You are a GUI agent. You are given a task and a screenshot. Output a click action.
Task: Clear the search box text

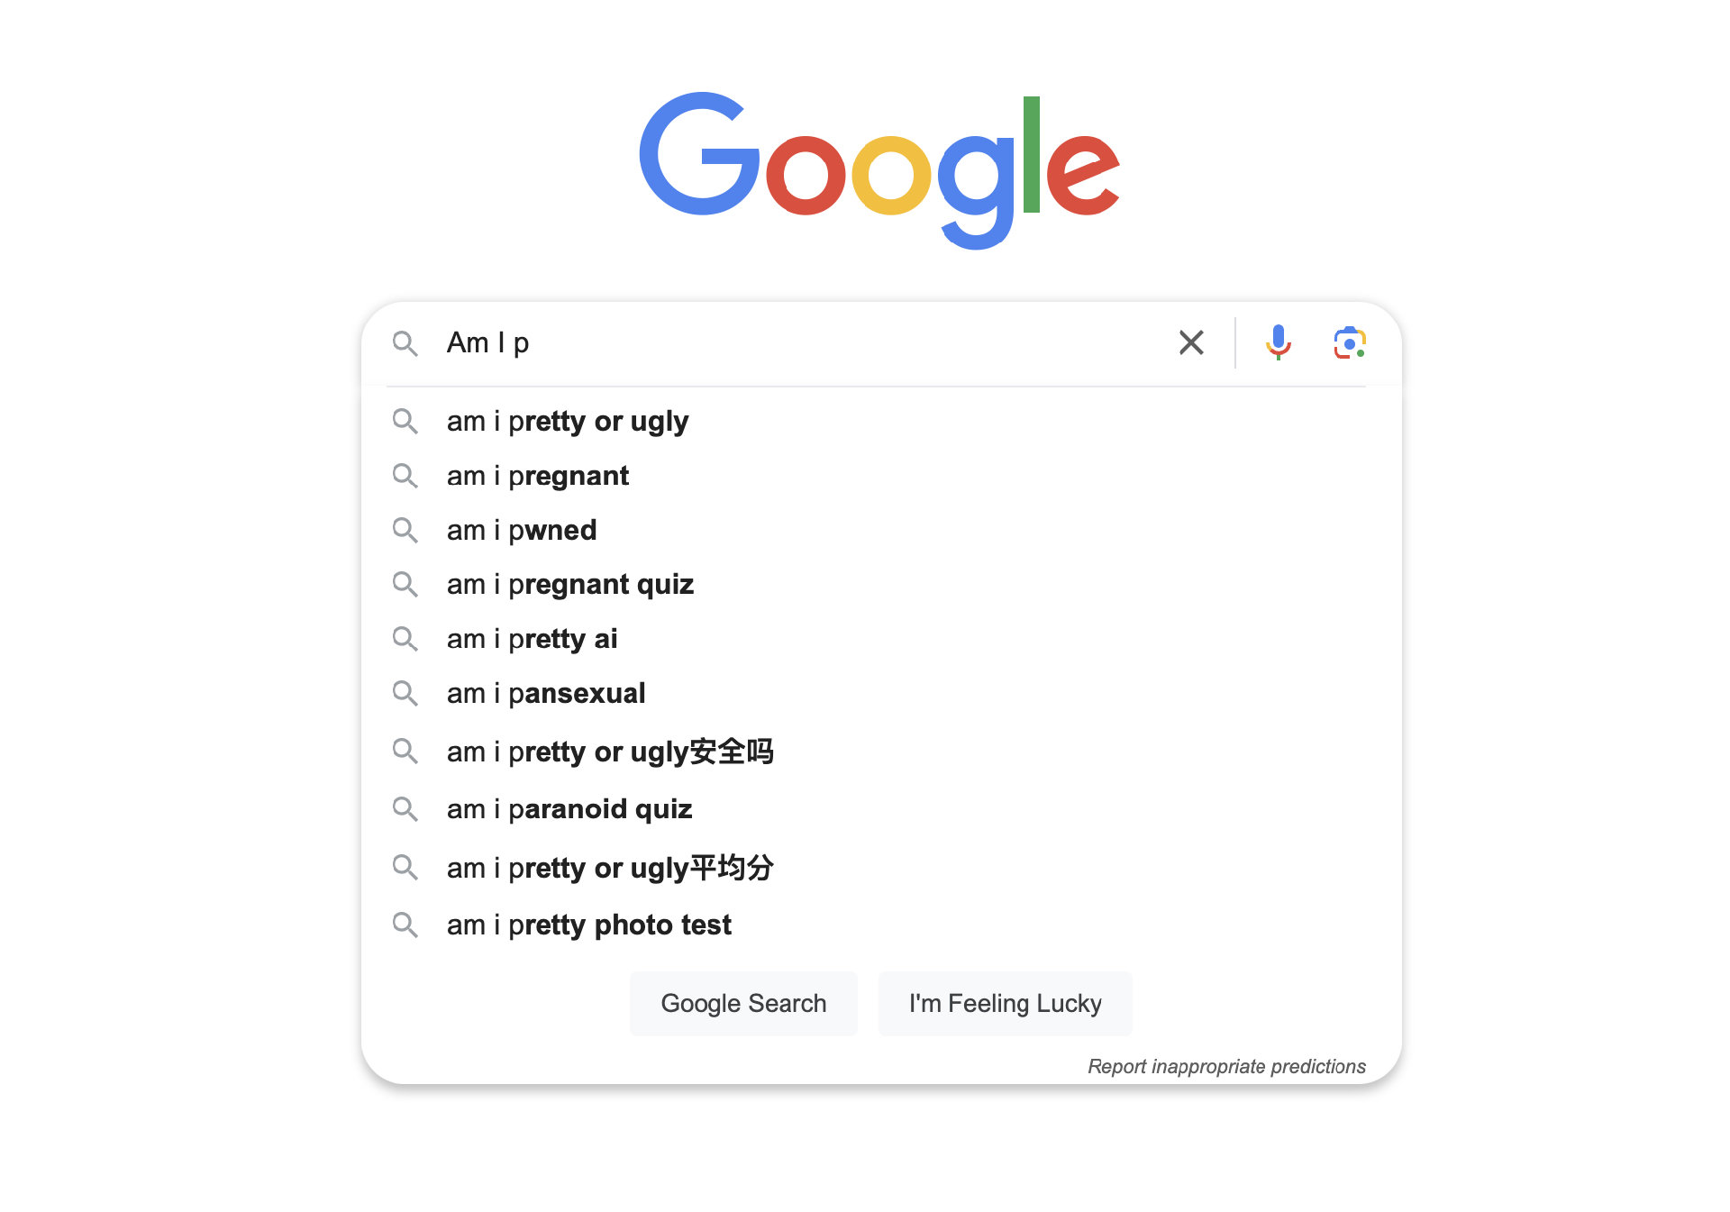(1191, 342)
